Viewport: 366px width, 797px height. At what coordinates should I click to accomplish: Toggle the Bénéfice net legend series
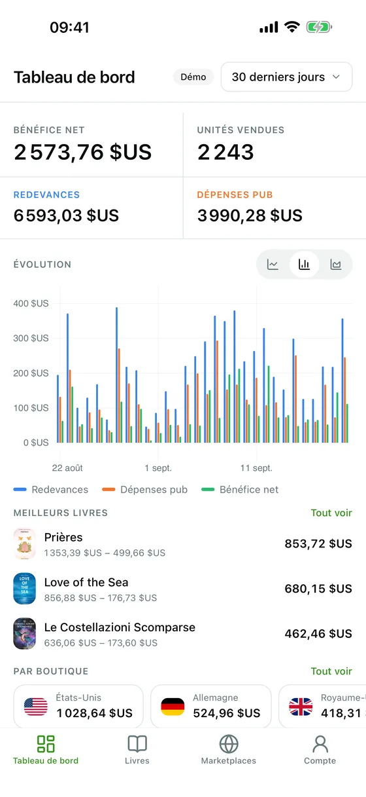point(241,490)
